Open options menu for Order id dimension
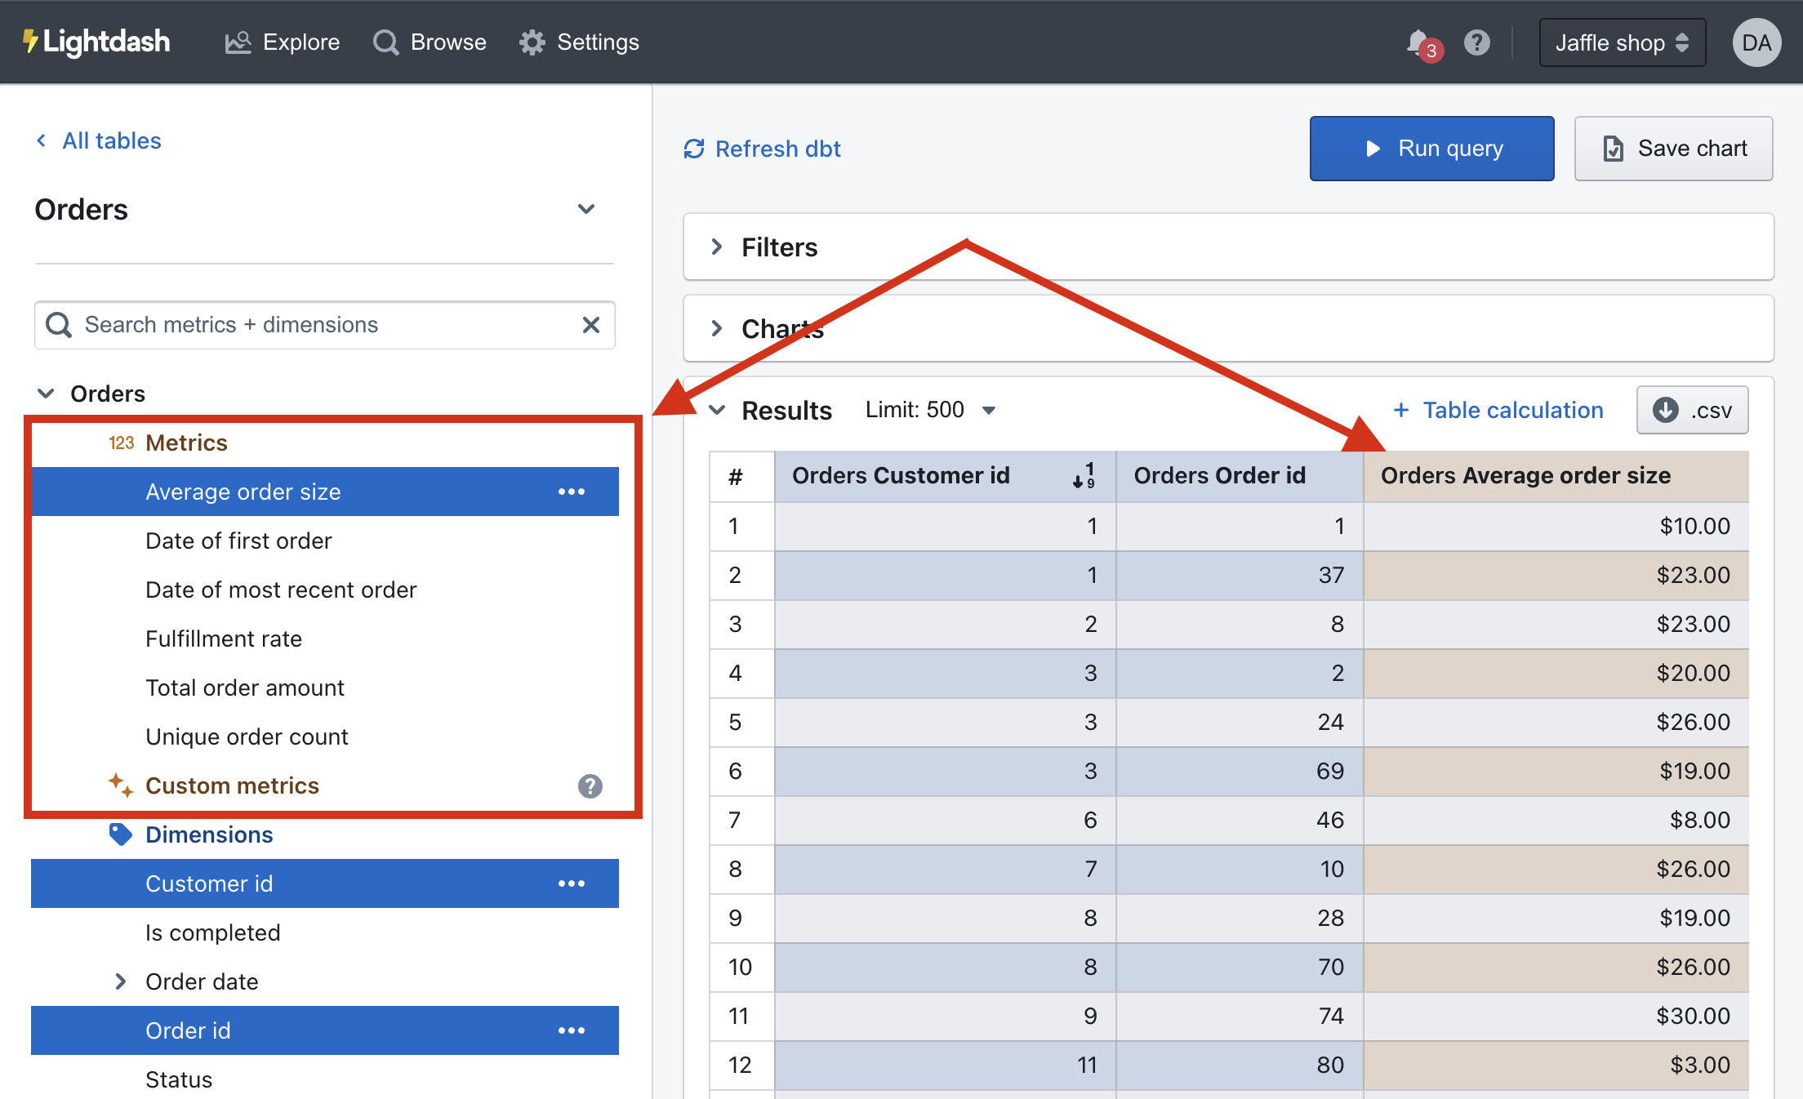 click(571, 1030)
